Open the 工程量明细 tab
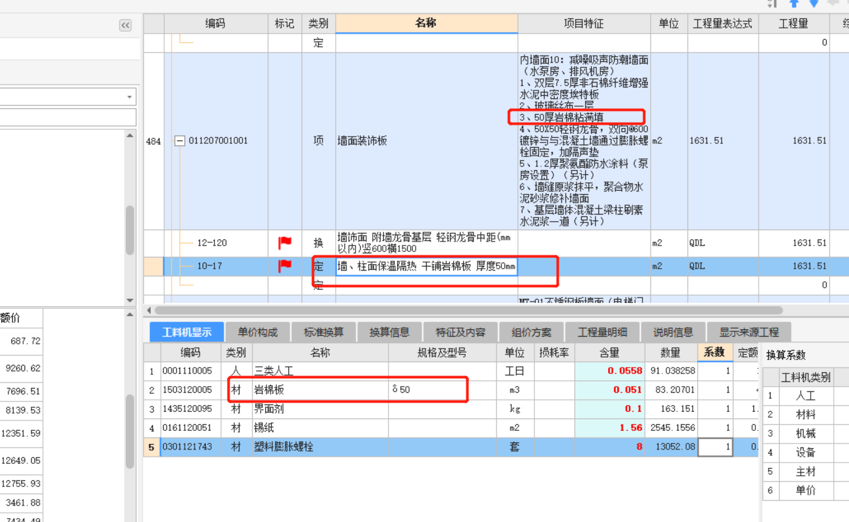The image size is (849, 522). click(602, 332)
